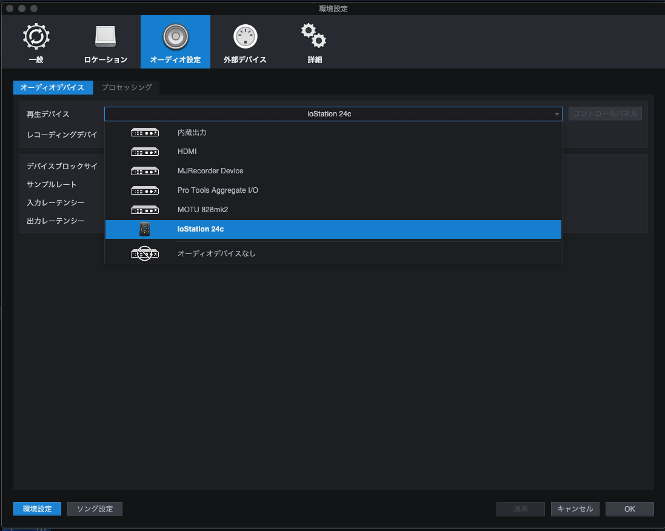Choose HDMI as playback device
The height and width of the screenshot is (531, 665).
333,152
